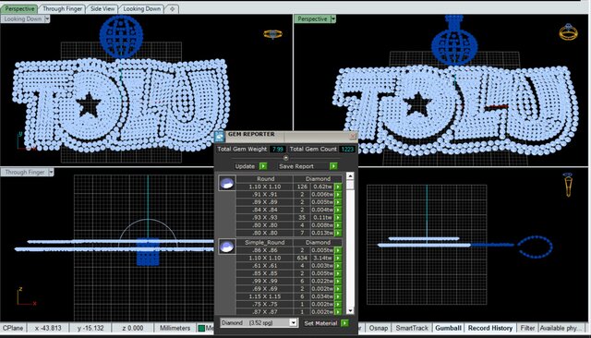
Task: Collapse the Gem Reporter header with the round toggle
Action: point(285,158)
